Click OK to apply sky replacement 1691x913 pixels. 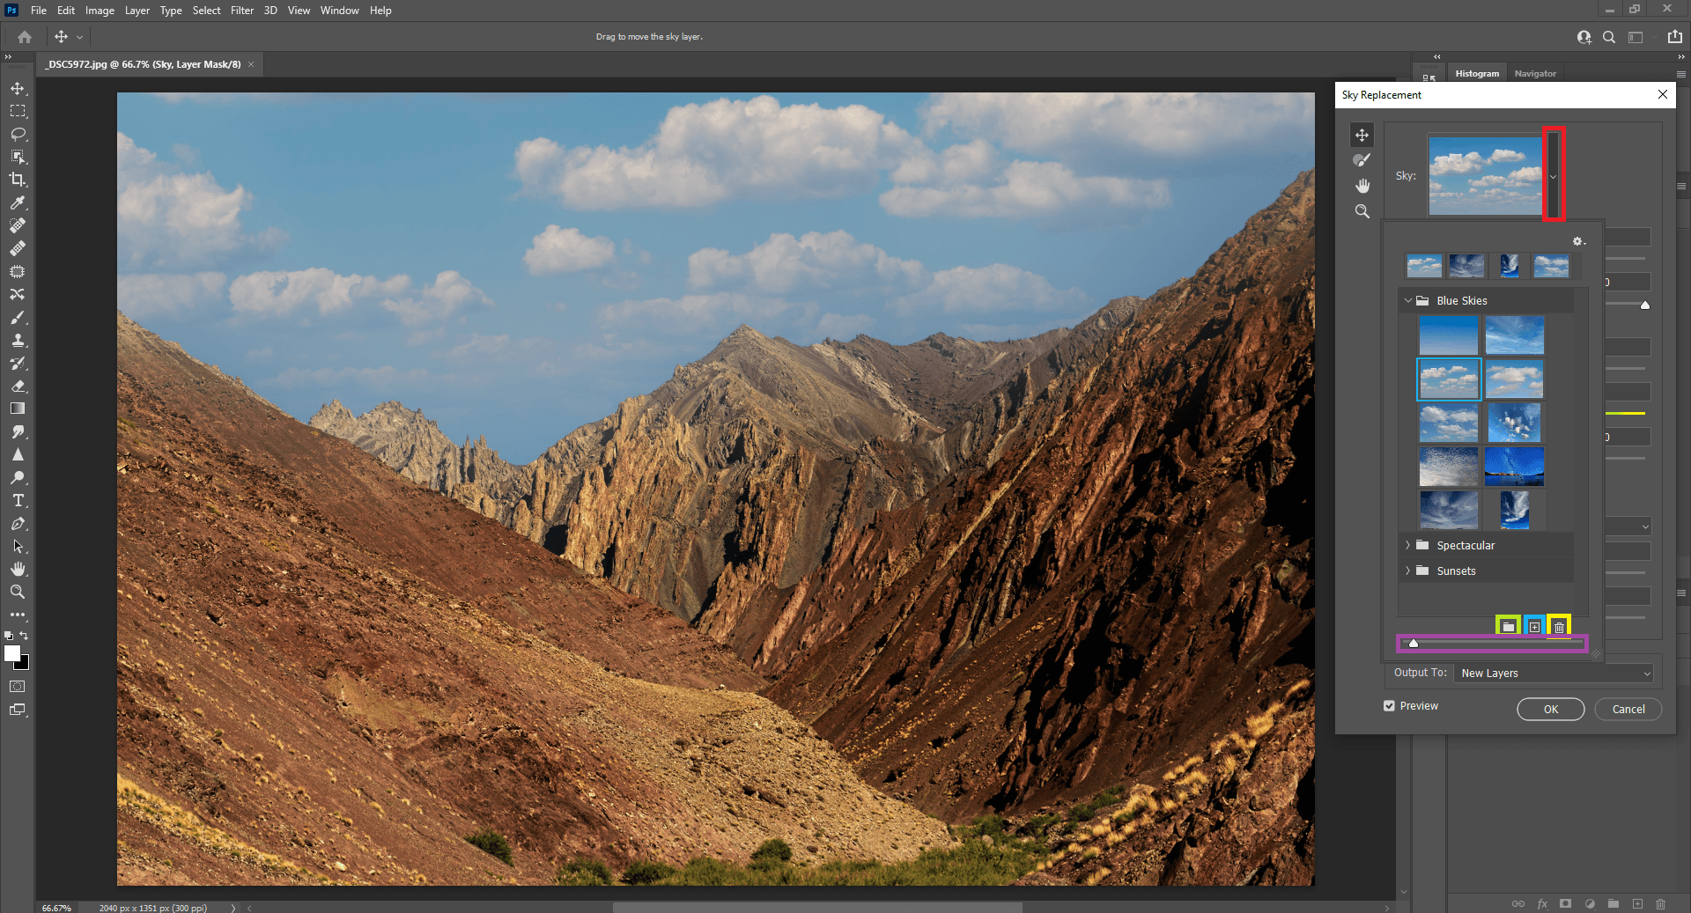(1550, 710)
